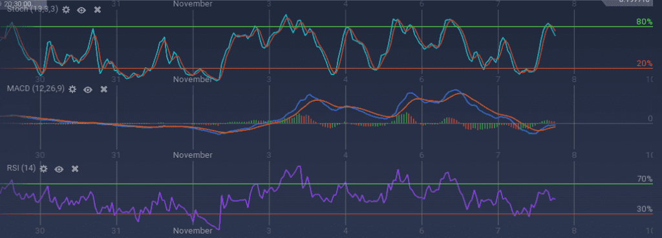Click date 30 below the Stoch panel
This screenshot has width=662, height=238.
pos(39,80)
